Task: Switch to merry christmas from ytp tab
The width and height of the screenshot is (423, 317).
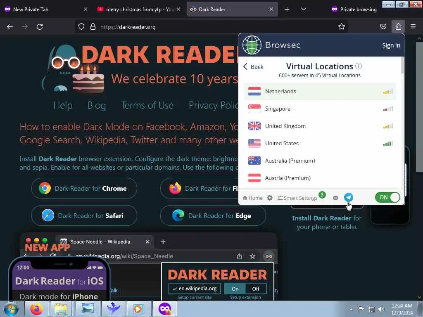Action: click(140, 9)
